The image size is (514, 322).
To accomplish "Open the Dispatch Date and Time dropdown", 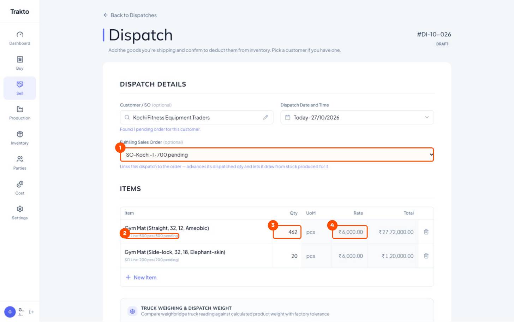I will click(x=357, y=117).
